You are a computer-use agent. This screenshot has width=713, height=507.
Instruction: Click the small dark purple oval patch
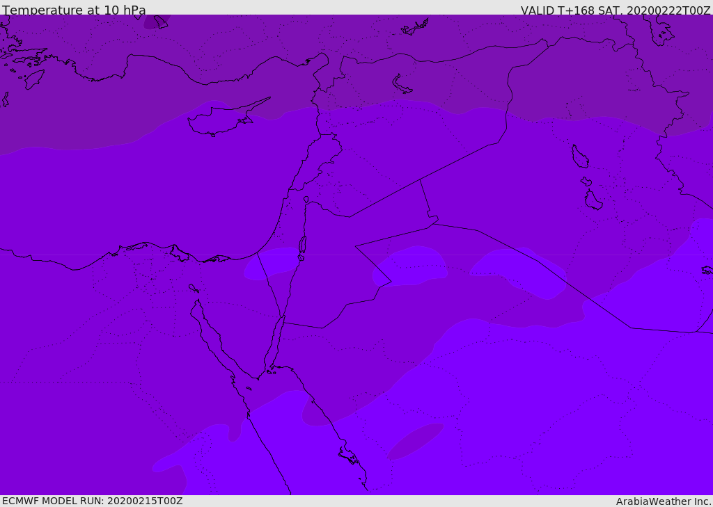415,441
